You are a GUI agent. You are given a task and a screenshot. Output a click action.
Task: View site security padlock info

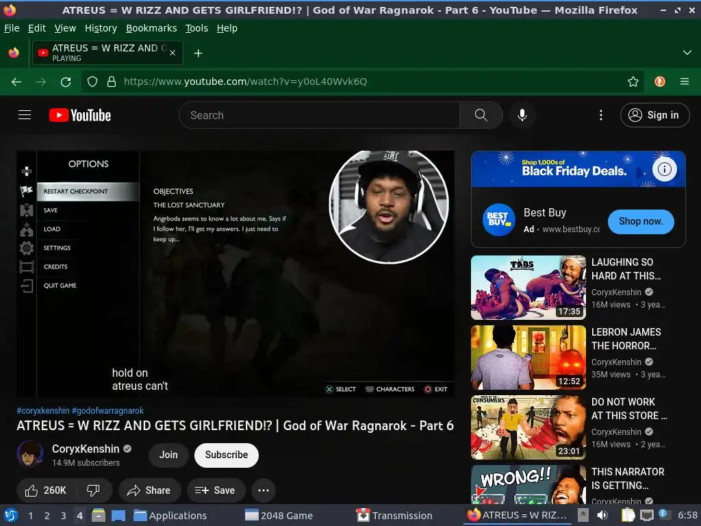point(112,82)
